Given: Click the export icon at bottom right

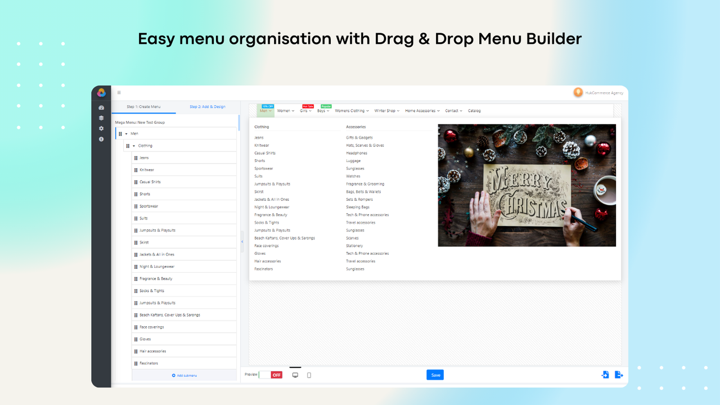Looking at the screenshot, I should (619, 375).
